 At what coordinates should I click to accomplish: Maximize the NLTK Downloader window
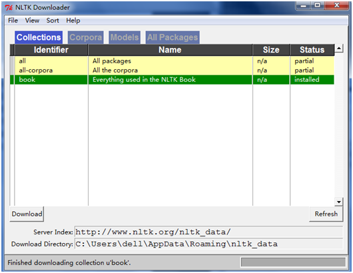tap(318, 5)
